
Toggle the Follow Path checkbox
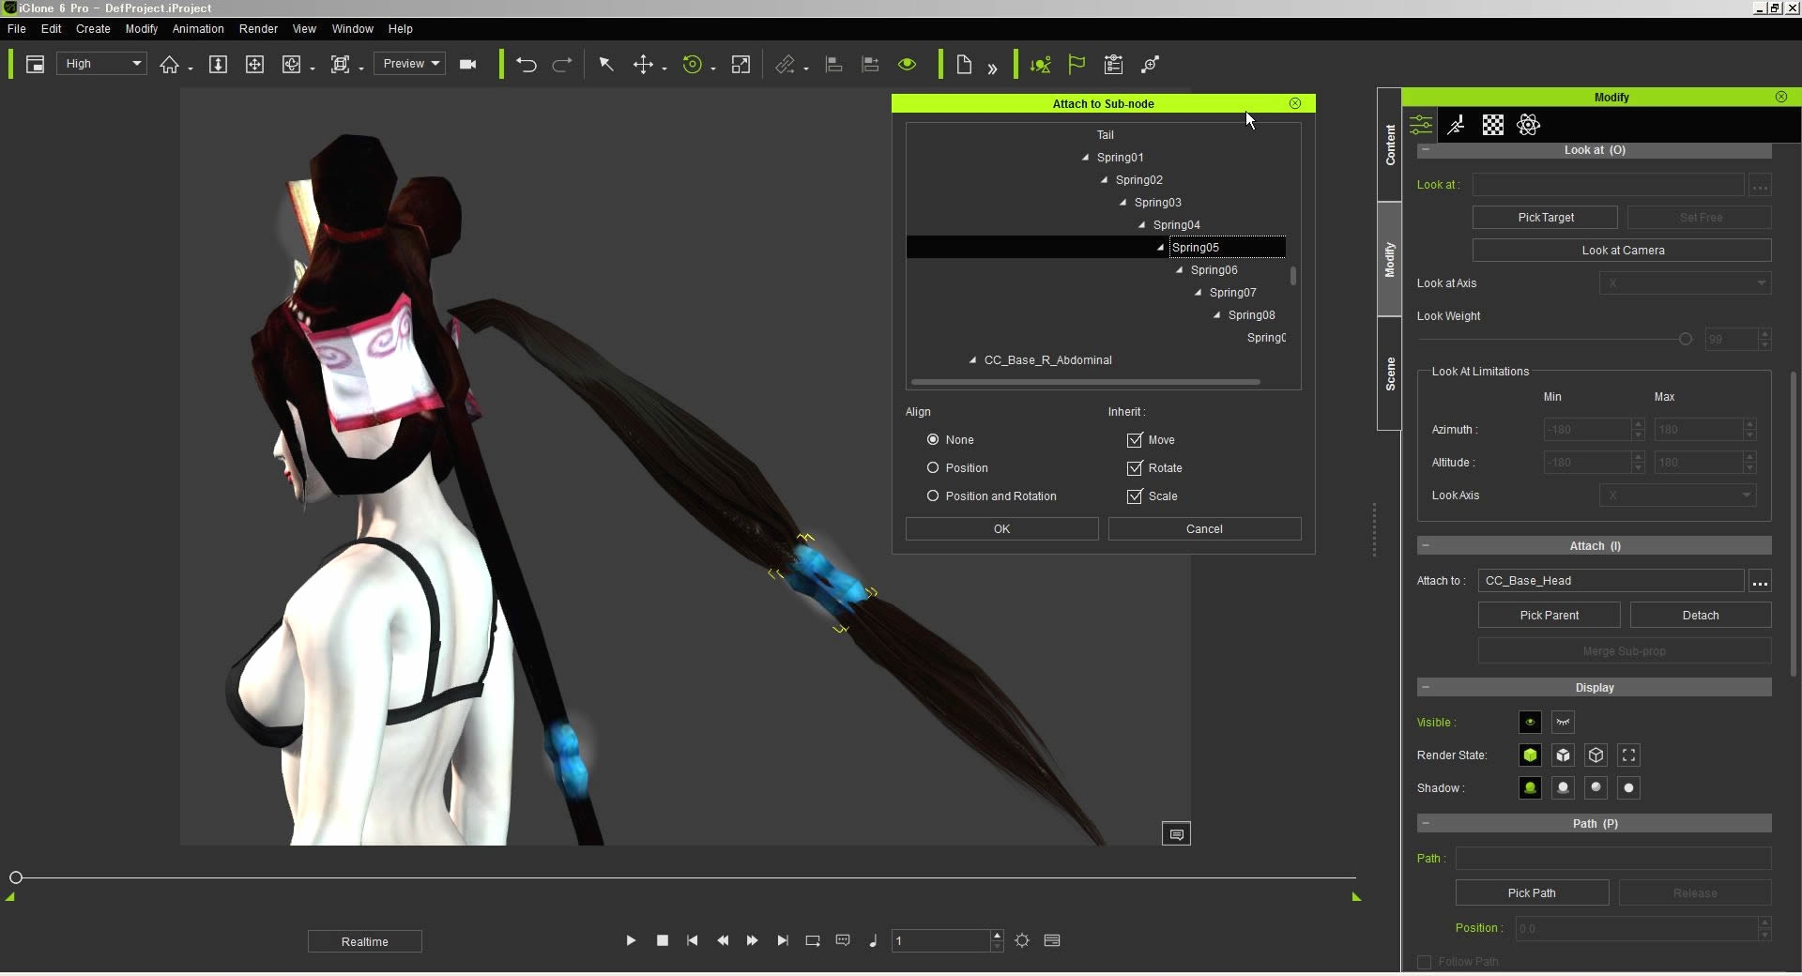tap(1424, 962)
